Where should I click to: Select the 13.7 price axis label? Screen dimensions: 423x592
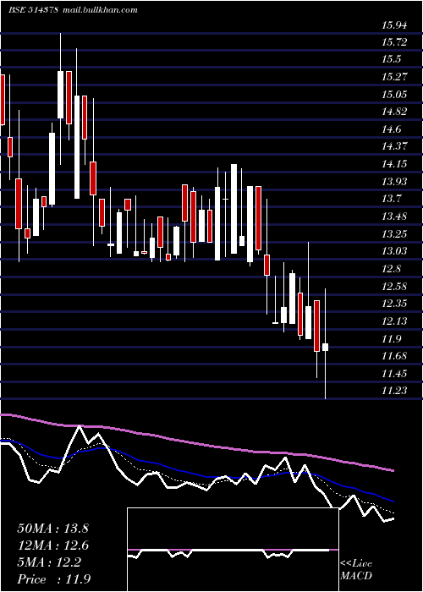coord(391,199)
